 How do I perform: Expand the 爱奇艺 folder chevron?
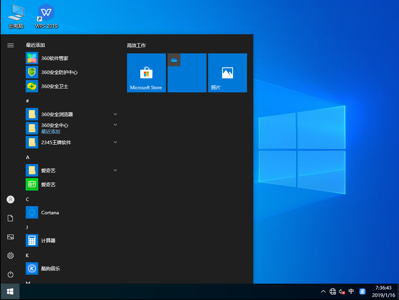pos(115,170)
